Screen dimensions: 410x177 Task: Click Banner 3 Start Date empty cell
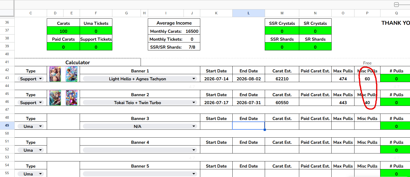tap(216, 126)
